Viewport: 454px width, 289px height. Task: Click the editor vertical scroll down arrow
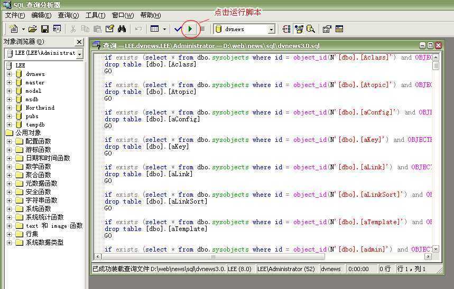436,249
